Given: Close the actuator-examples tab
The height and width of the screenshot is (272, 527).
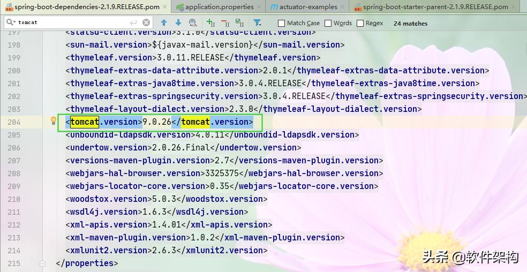Looking at the screenshot, I should coord(342,7).
